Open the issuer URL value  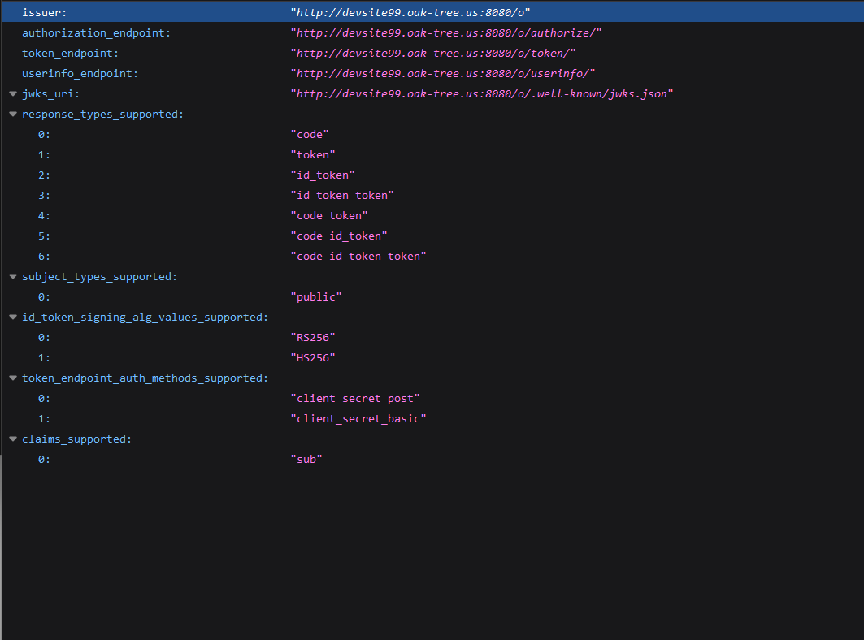(410, 12)
